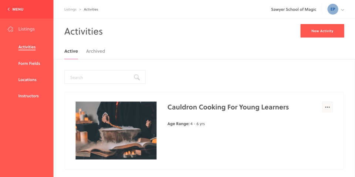355x177 pixels.
Task: Click the search magnifying glass icon
Action: 137,77
